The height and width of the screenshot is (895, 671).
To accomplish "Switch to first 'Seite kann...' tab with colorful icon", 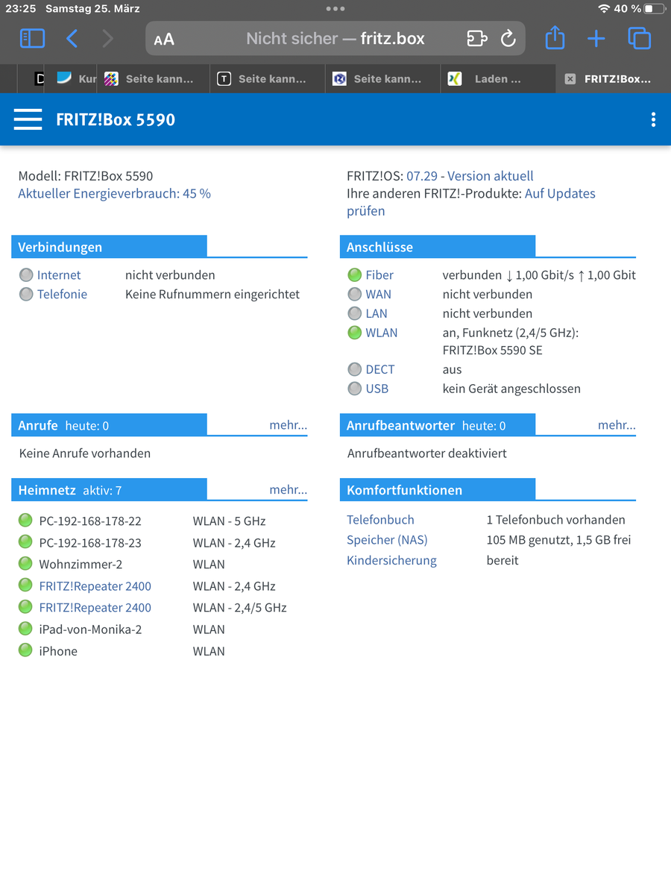I will (154, 79).
